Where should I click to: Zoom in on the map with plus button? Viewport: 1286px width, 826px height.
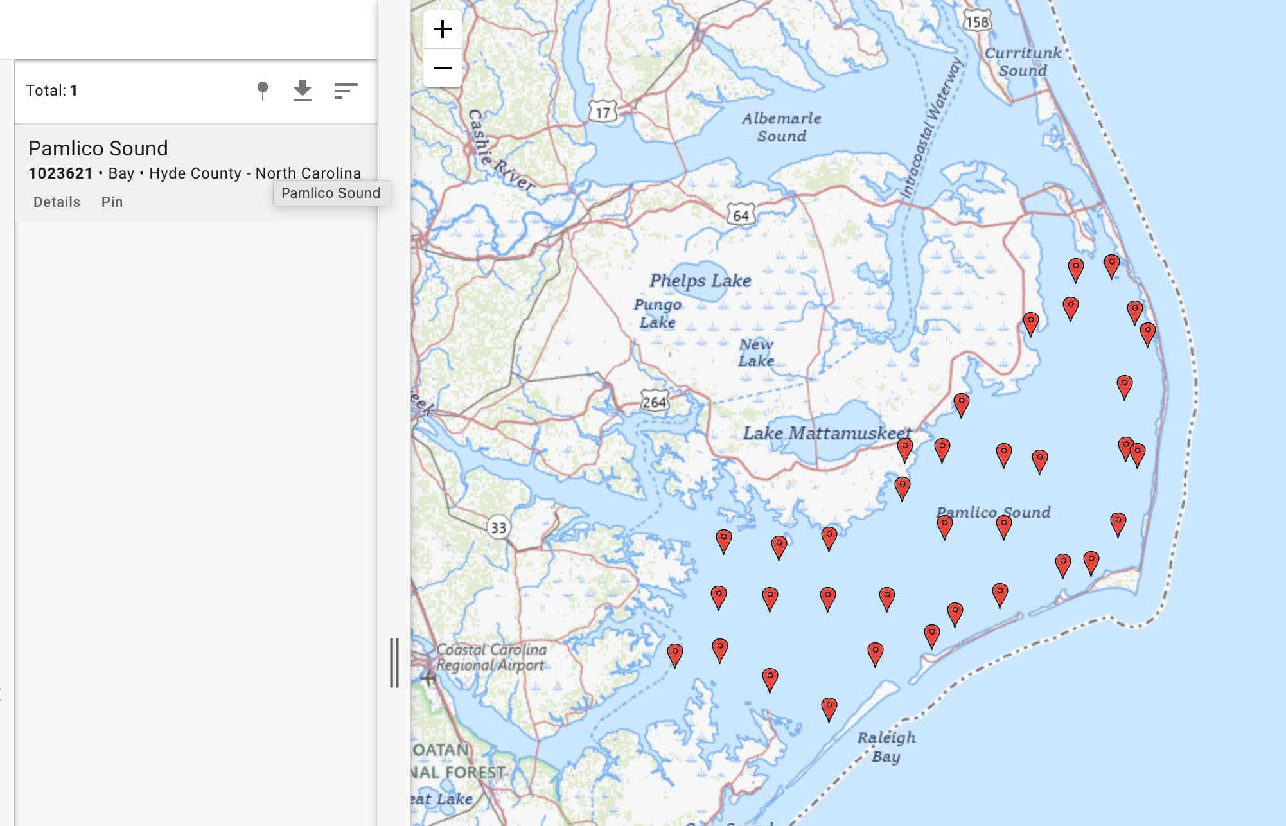coord(442,29)
